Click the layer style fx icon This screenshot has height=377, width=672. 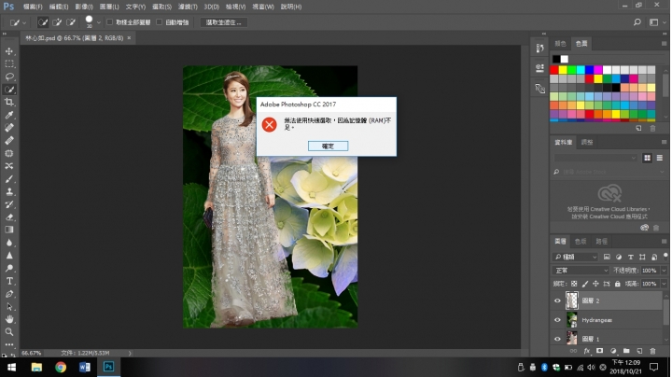587,351
